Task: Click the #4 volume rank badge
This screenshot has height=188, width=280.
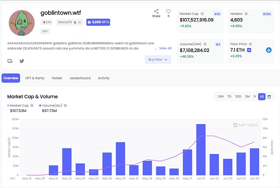Action: [218, 44]
